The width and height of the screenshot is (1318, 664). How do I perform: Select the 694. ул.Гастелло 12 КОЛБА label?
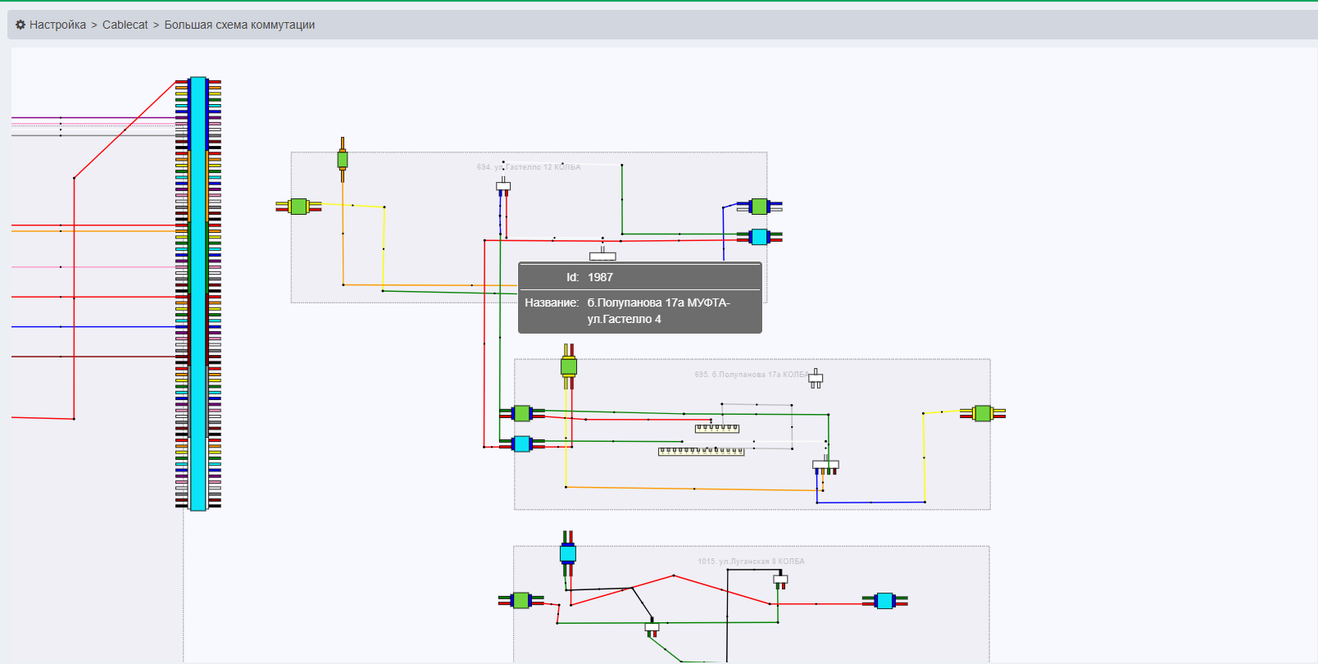[x=529, y=167]
